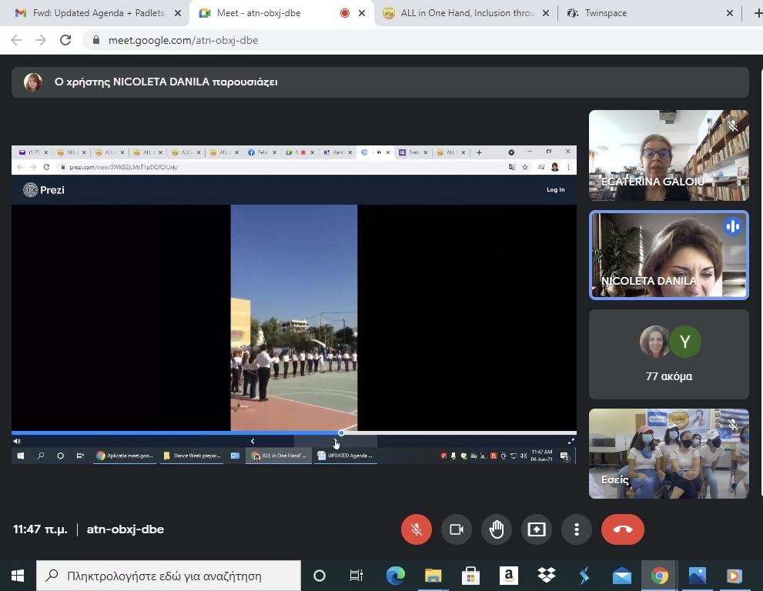Click the browser reload button

pos(65,40)
